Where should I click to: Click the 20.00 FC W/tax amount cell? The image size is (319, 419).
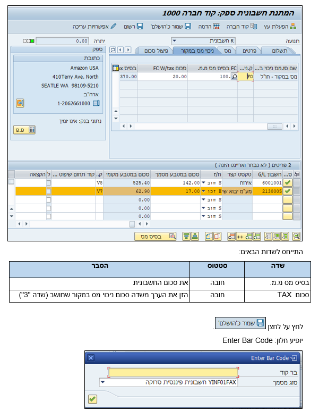pyautogui.click(x=162, y=77)
